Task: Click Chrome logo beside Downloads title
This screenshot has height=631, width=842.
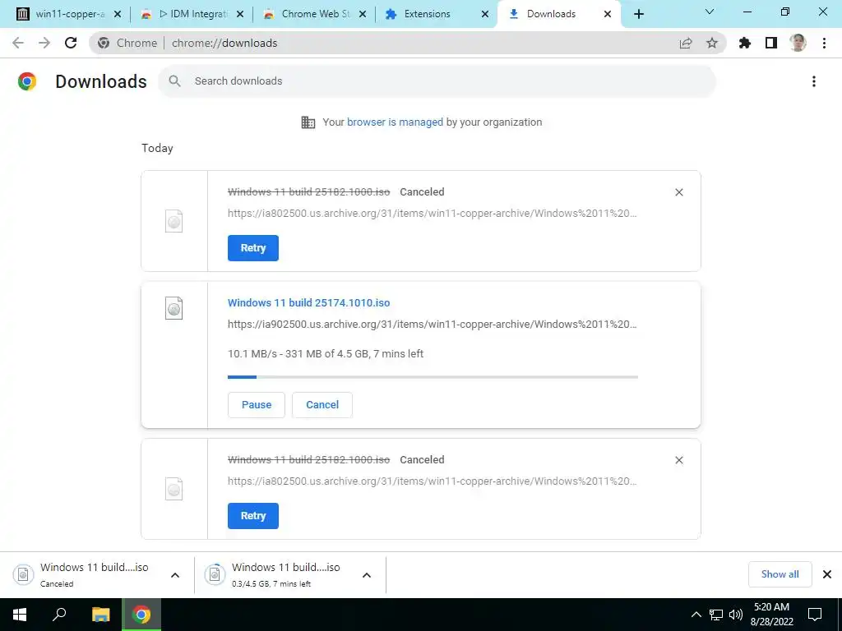Action: click(x=27, y=81)
